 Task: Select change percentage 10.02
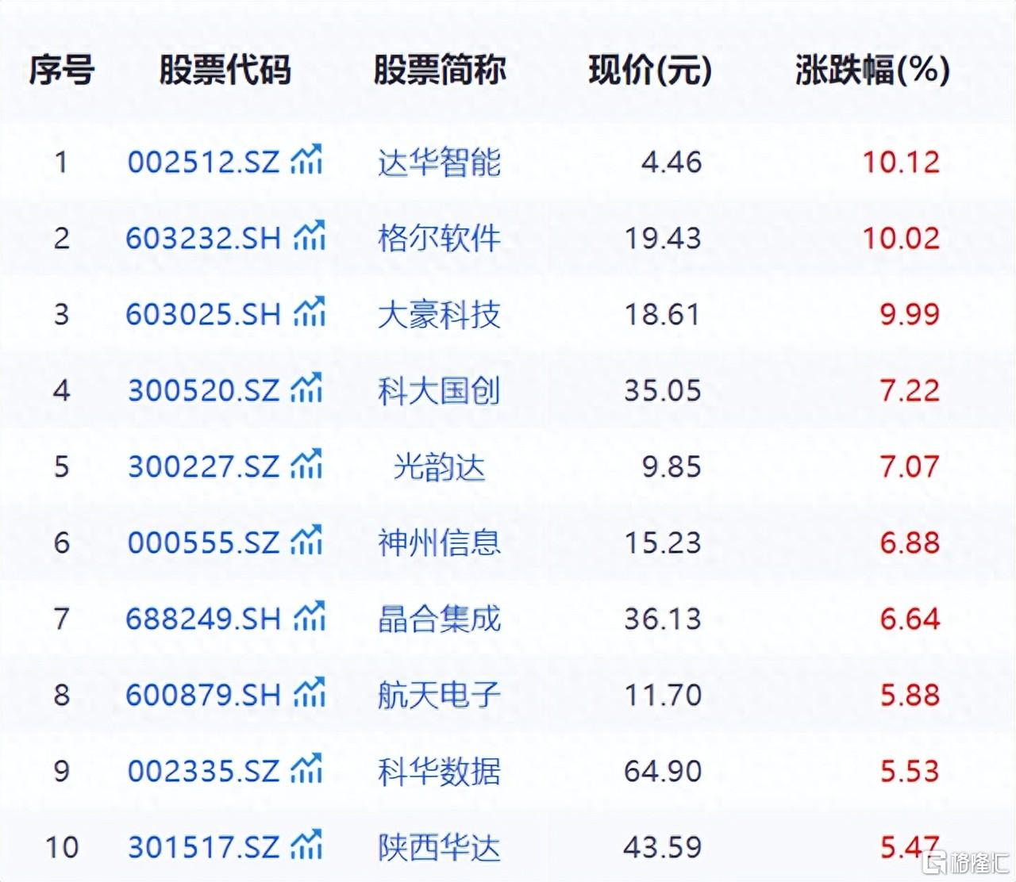pyautogui.click(x=901, y=239)
